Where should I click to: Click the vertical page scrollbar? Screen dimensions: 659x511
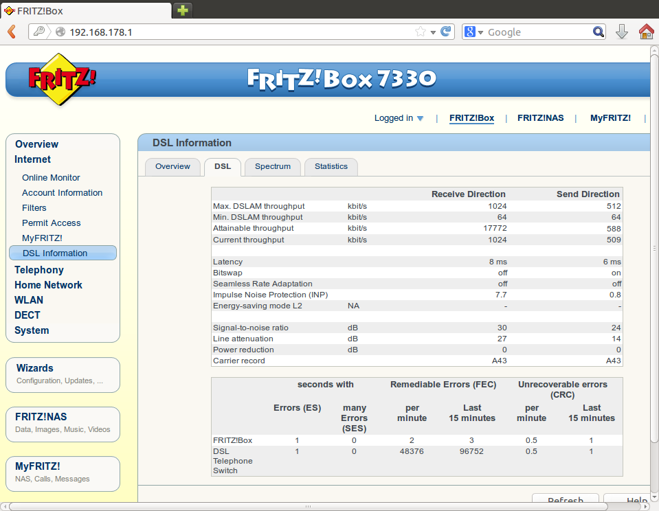click(654, 247)
